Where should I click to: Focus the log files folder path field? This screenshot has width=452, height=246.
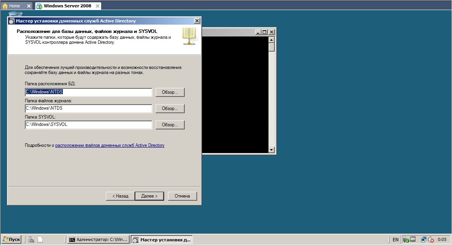(x=88, y=108)
